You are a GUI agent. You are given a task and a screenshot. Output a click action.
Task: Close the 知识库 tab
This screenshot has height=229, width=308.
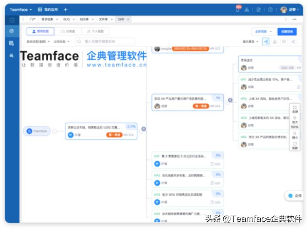92,19
